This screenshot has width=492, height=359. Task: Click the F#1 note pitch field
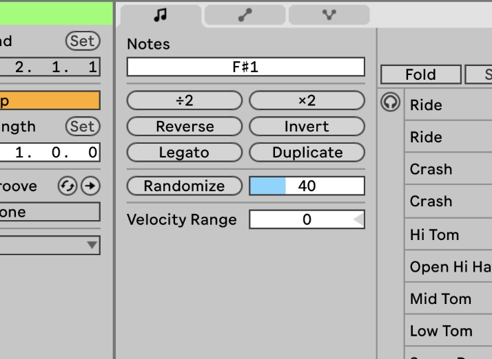pyautogui.click(x=245, y=67)
